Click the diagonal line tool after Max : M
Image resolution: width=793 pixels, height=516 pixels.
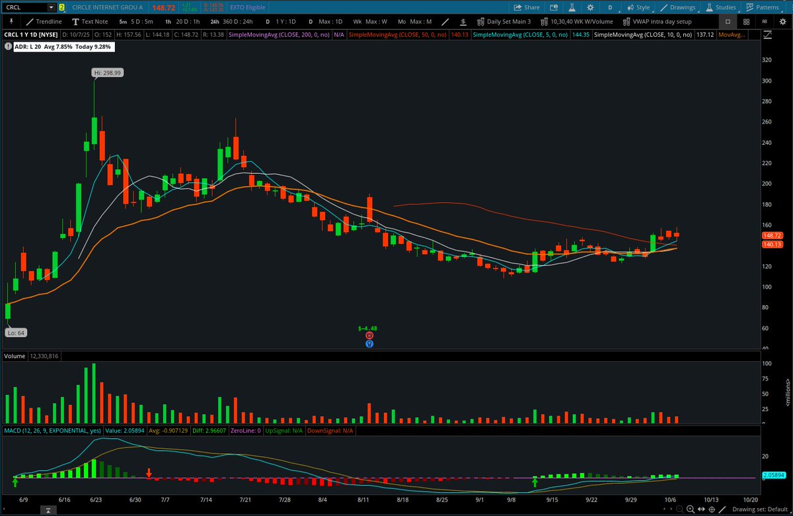[x=445, y=22]
